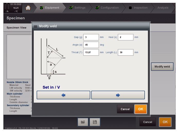Confirm with OK in Modify weld dialog

coord(140,109)
